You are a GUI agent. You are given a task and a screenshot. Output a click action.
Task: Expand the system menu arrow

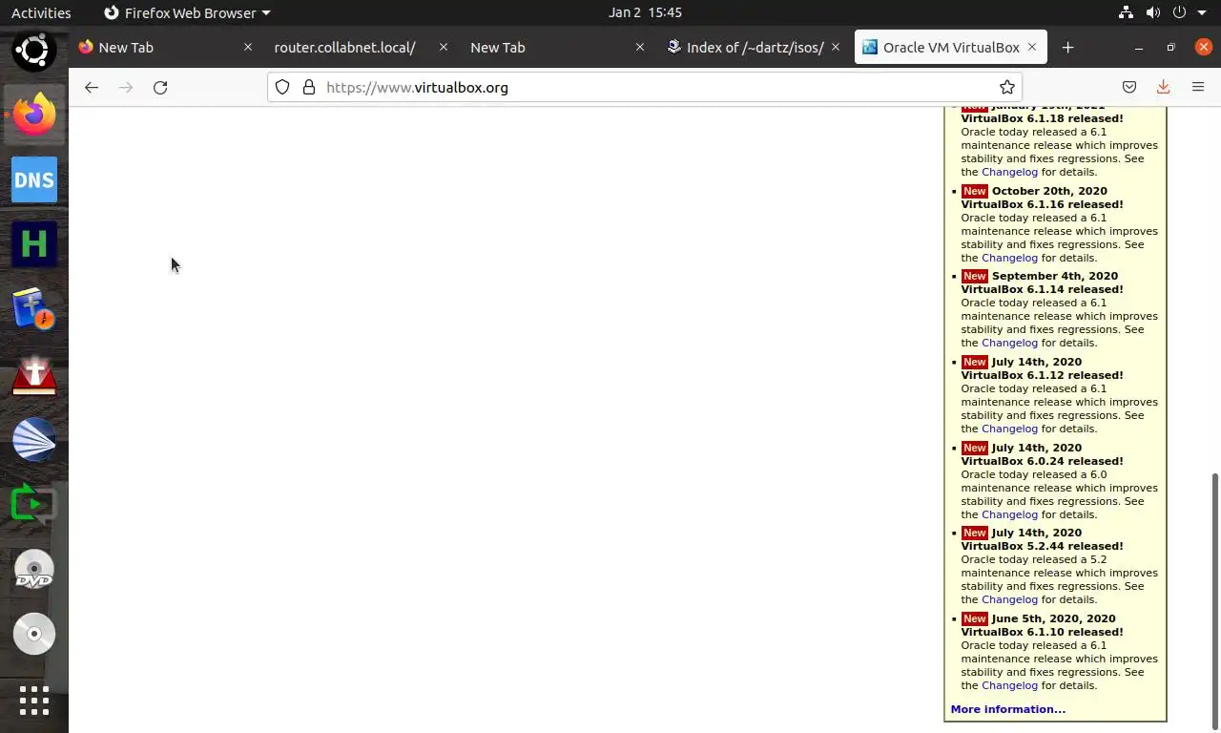[1202, 12]
